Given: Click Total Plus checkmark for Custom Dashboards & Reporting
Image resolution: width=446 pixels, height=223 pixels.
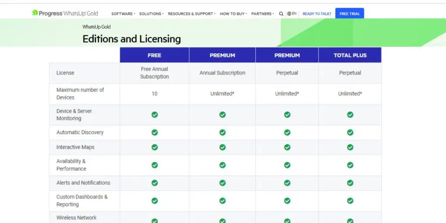Looking at the screenshot, I should (350, 201).
